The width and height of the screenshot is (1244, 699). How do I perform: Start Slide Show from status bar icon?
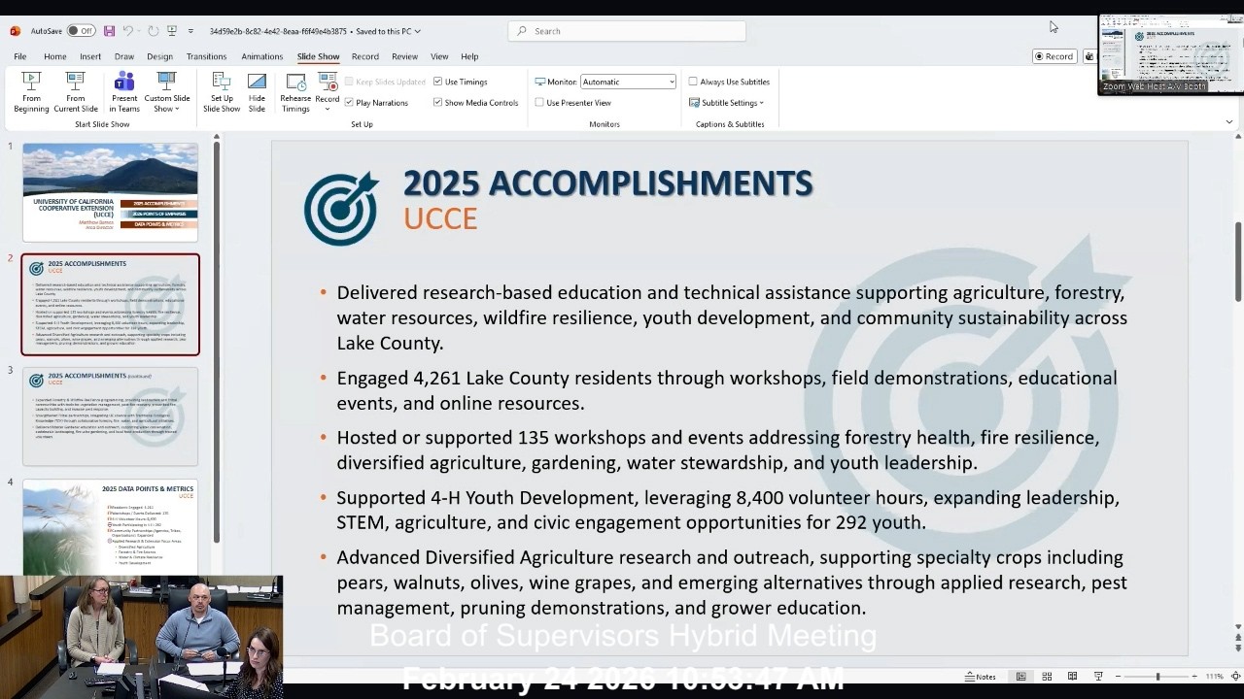pyautogui.click(x=1098, y=677)
